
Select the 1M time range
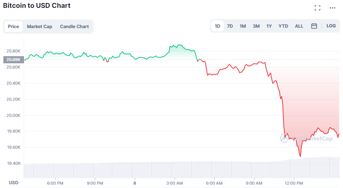pyautogui.click(x=243, y=26)
